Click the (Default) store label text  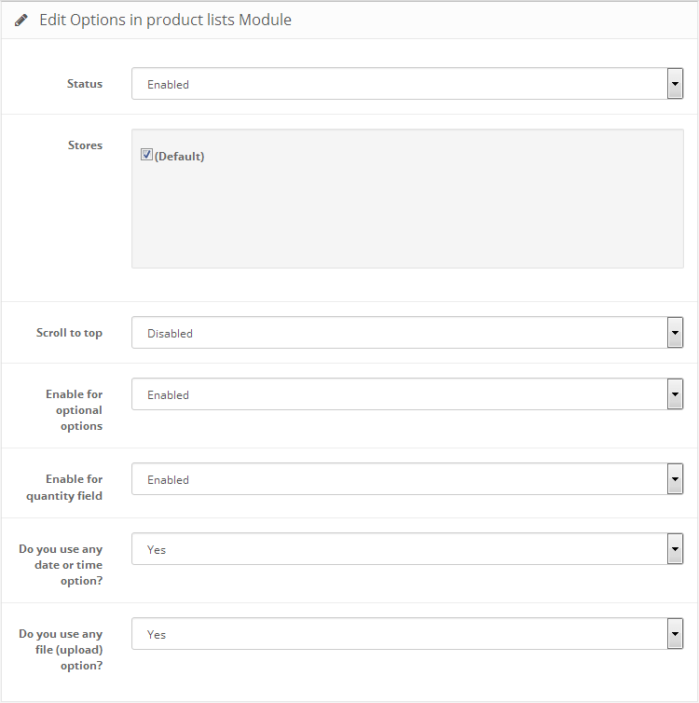tap(179, 157)
